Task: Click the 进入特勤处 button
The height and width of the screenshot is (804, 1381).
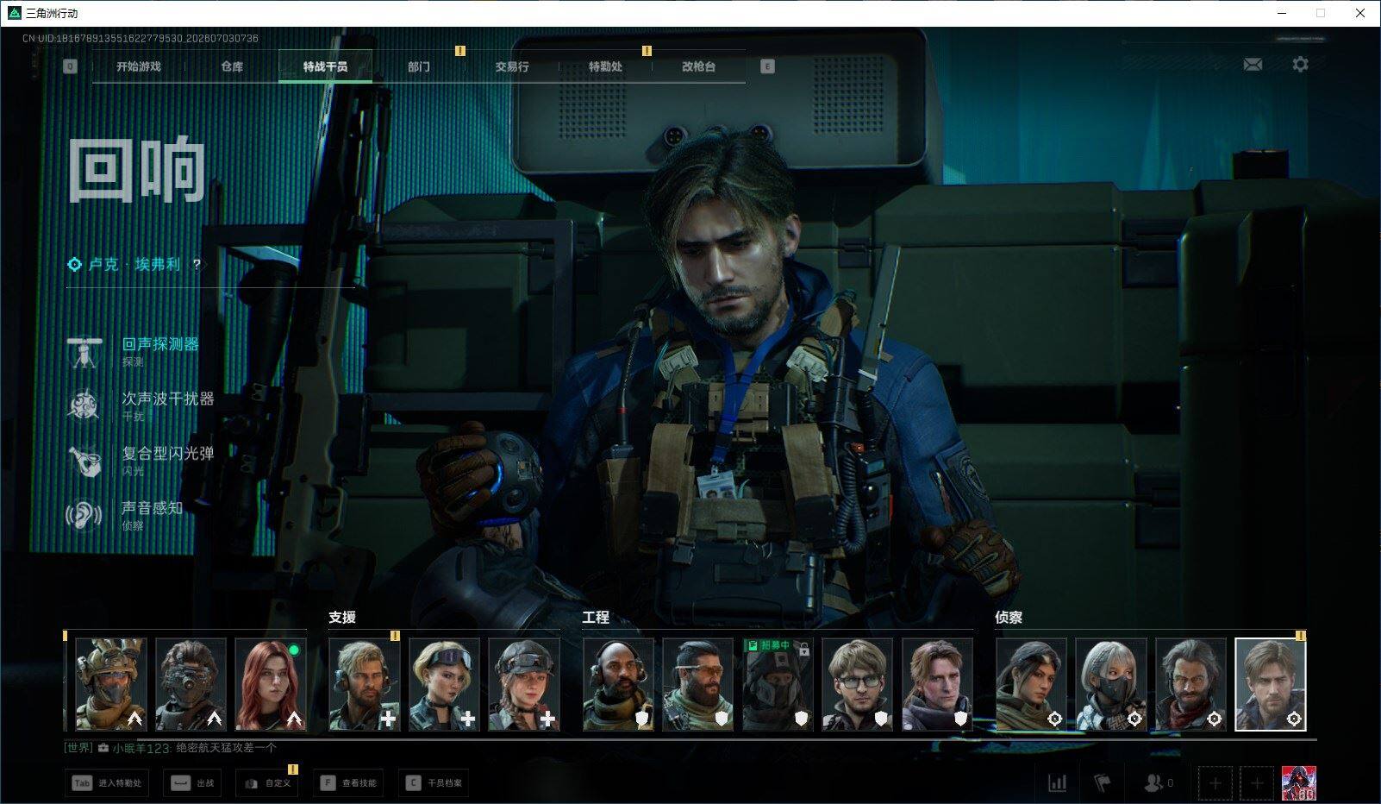Action: pos(107,783)
